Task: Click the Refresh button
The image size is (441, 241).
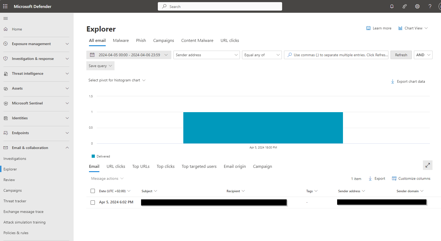Action: pos(401,55)
